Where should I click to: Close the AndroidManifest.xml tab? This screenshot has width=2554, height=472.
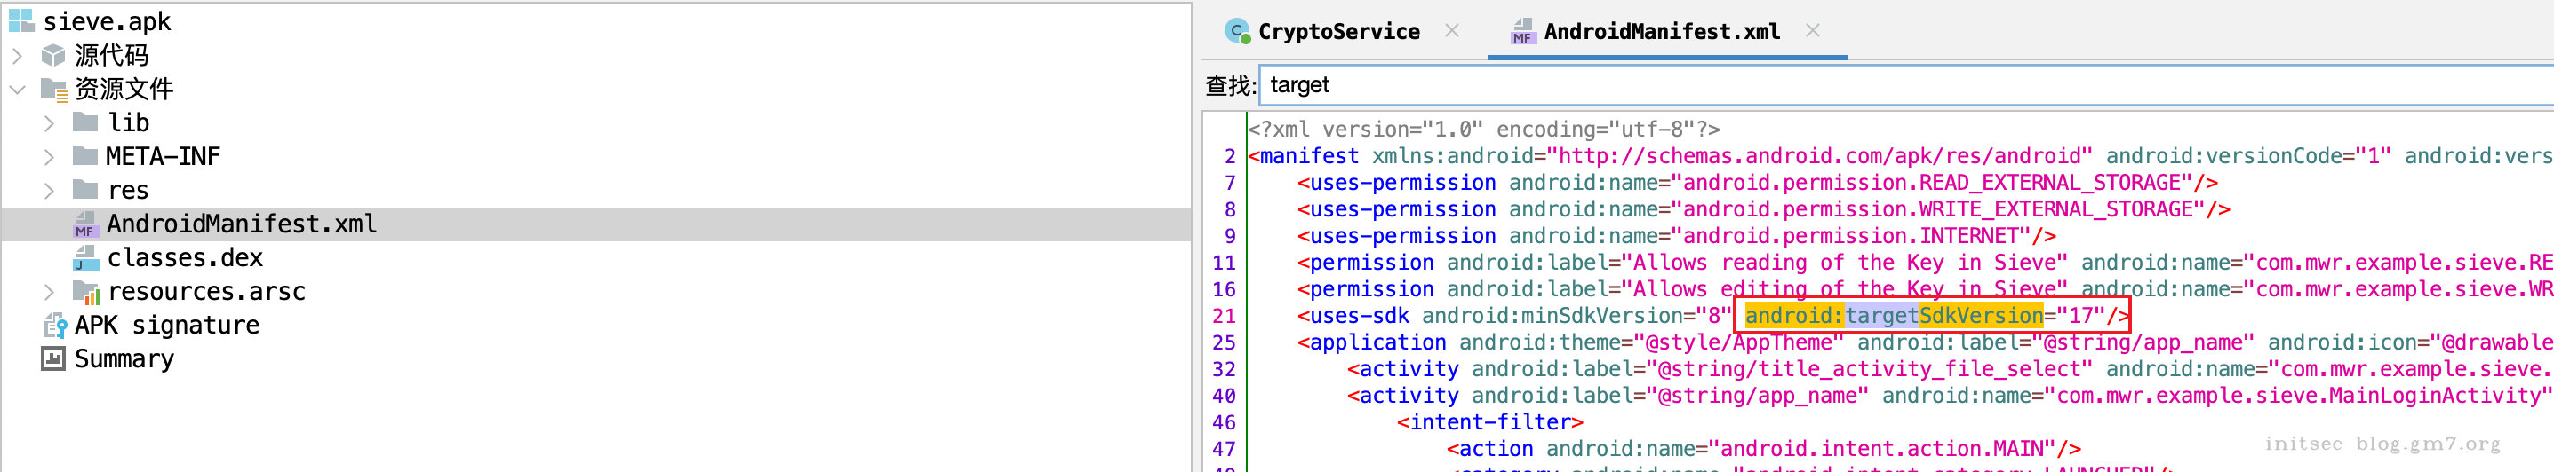[x=1812, y=31]
